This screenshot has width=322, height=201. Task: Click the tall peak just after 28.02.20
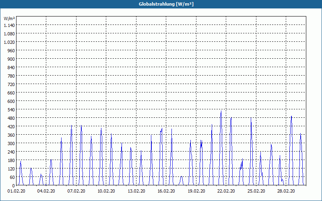point(291,117)
